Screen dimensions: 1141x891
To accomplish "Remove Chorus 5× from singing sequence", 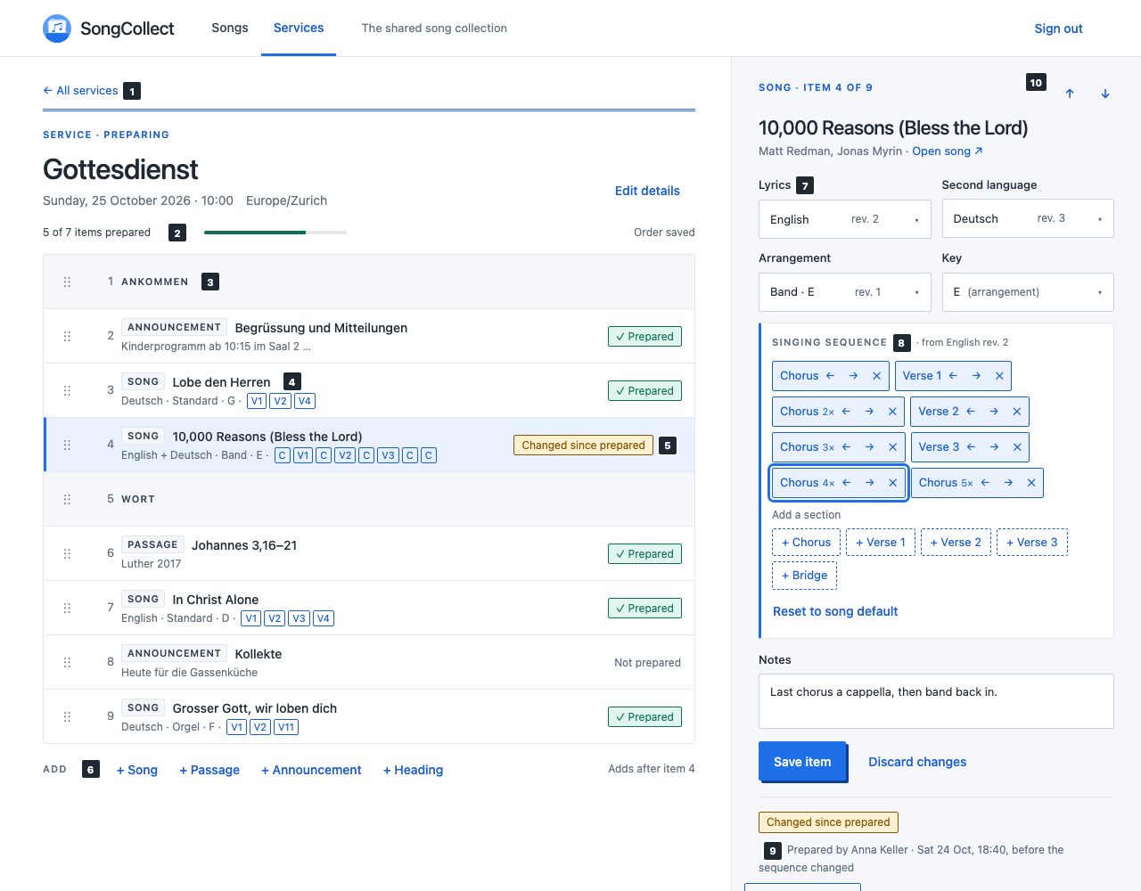I will tap(1031, 483).
